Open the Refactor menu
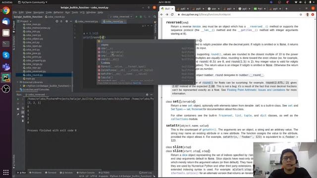Viewport: 317px width, 178px height. click(x=58, y=12)
